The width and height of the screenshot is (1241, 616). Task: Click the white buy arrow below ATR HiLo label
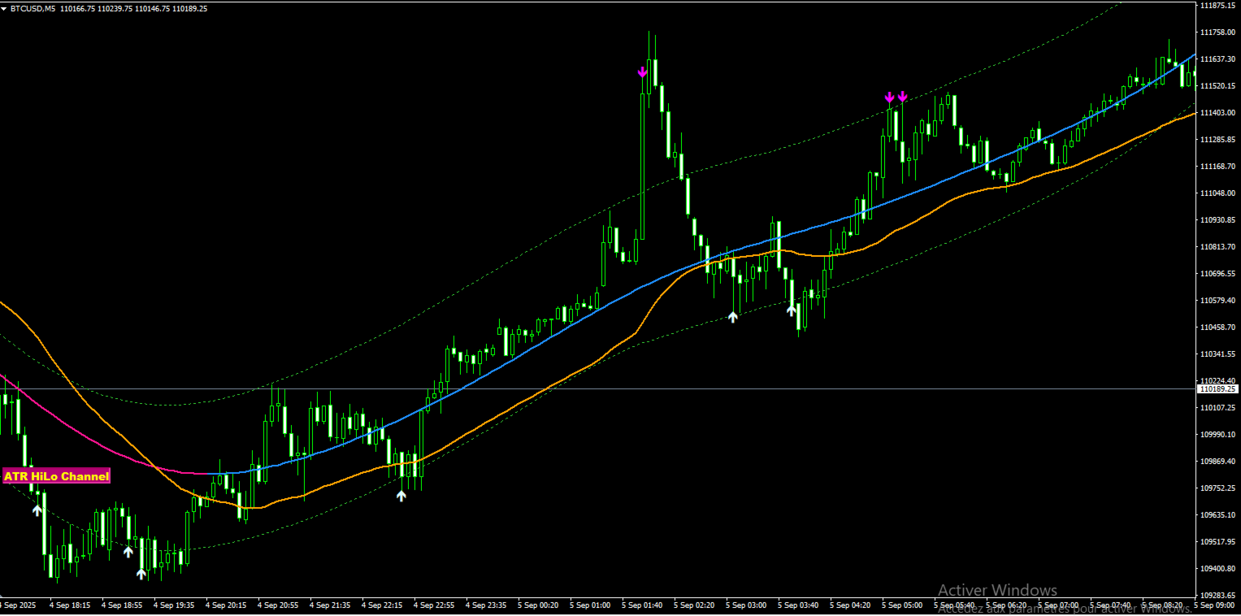[x=37, y=510]
